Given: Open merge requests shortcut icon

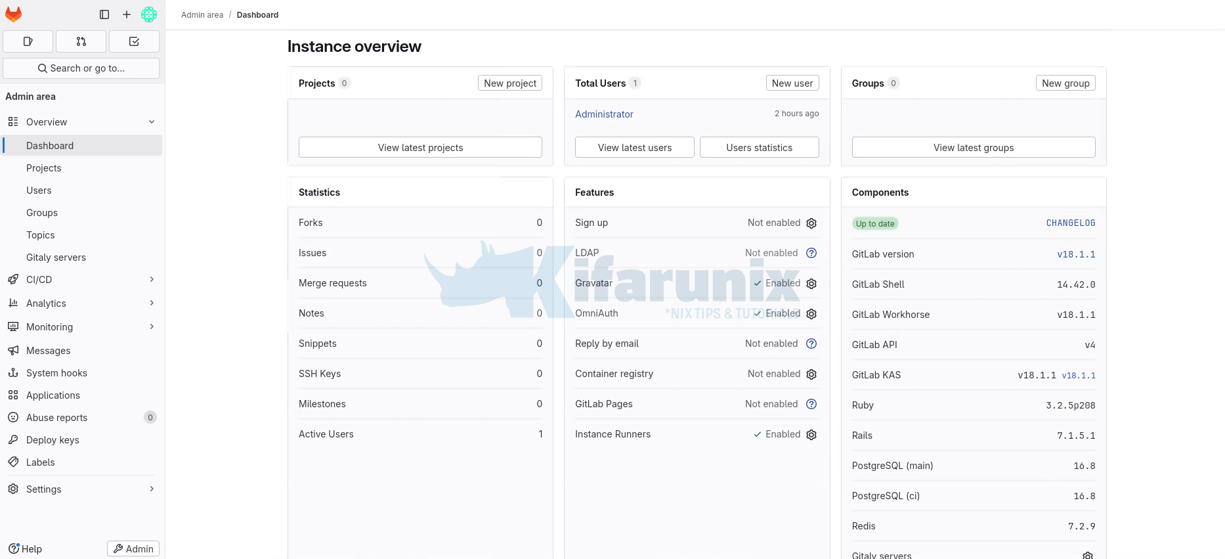Looking at the screenshot, I should [x=81, y=41].
